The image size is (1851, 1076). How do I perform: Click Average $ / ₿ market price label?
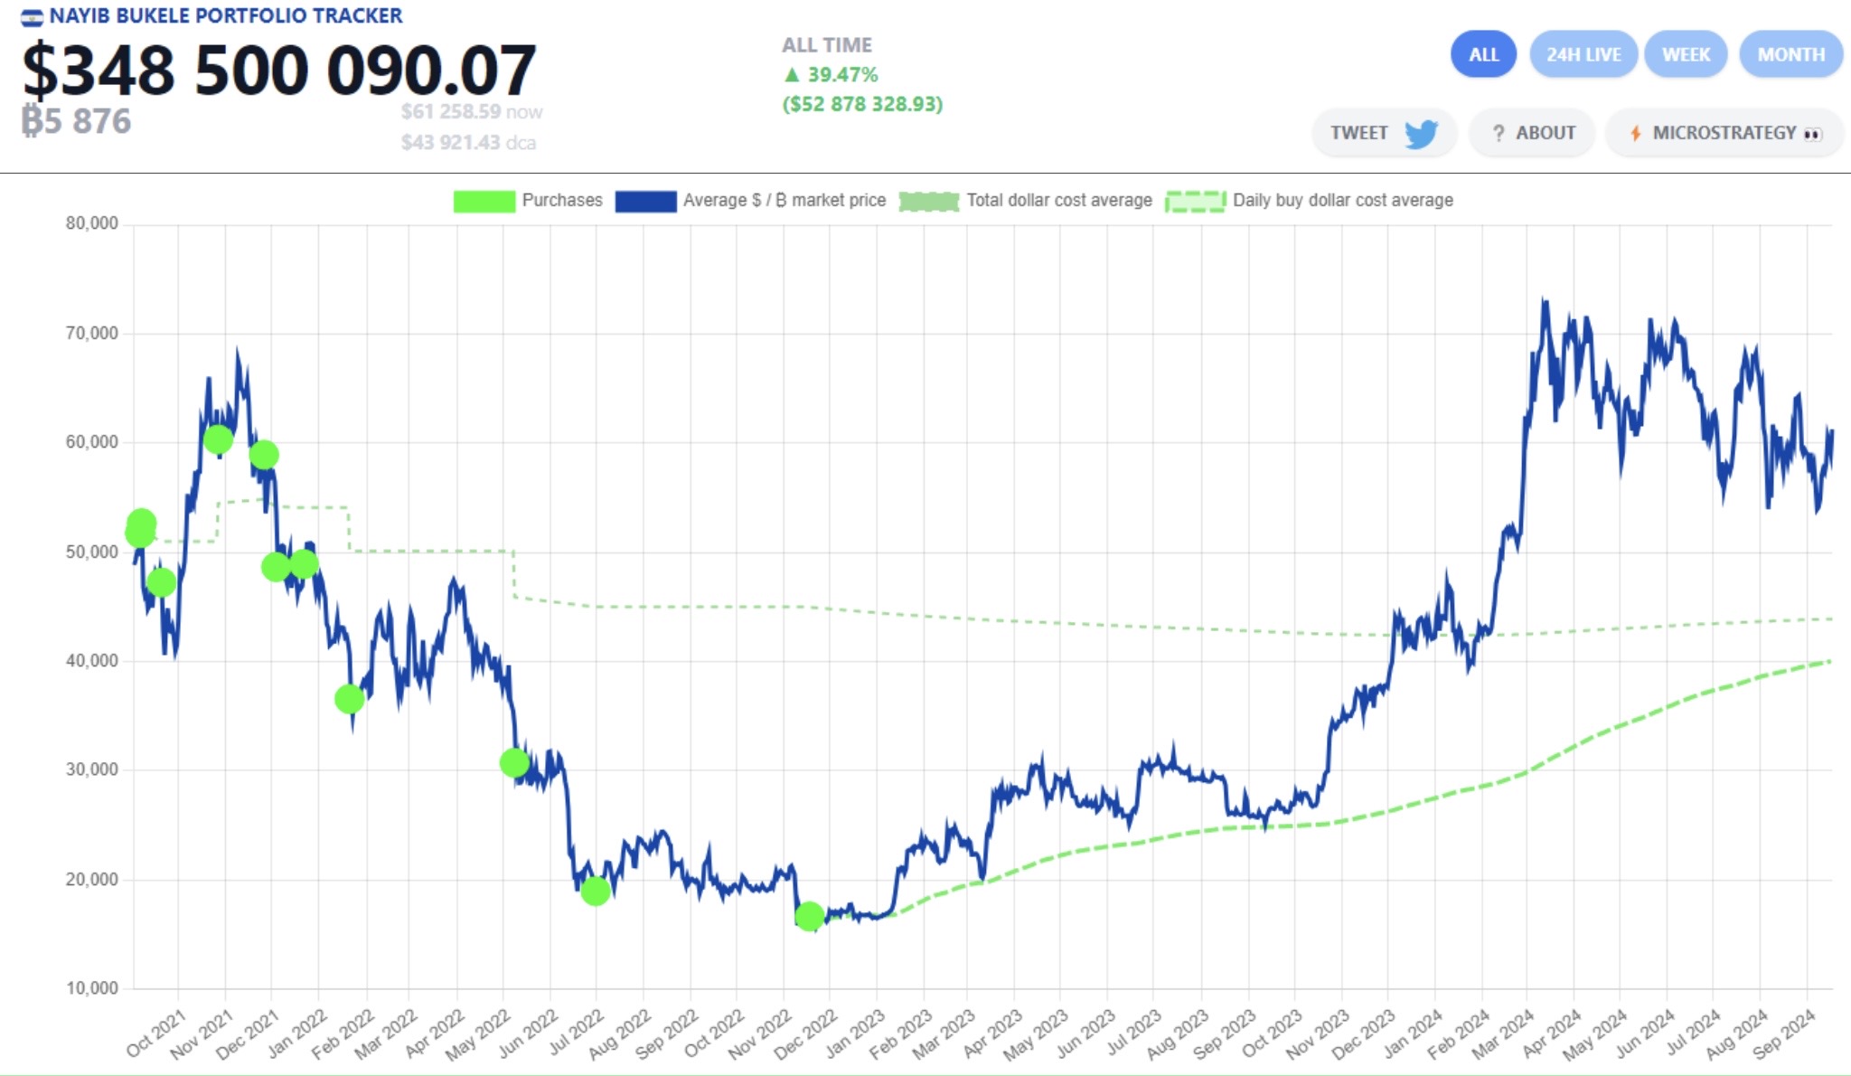785,200
